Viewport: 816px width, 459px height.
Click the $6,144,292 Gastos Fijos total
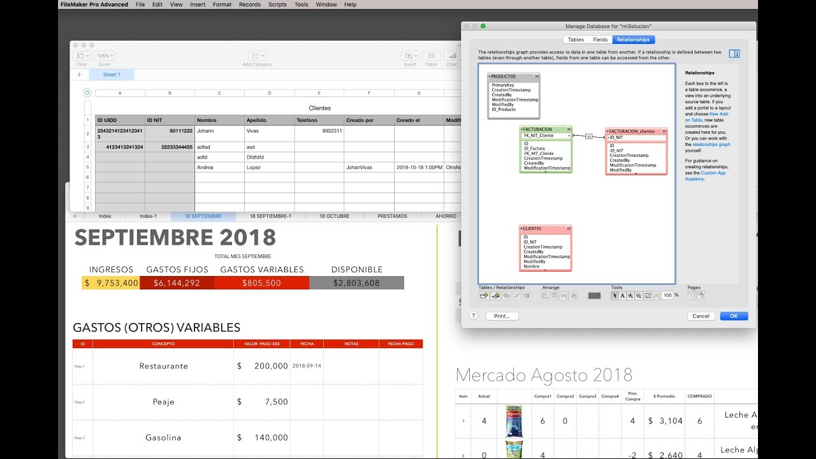177,283
